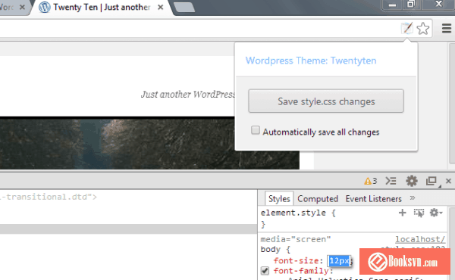
Task: Open Wordpress Theme: Twentyten link
Action: point(311,61)
